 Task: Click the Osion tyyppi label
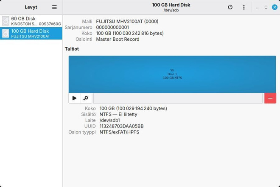click(x=82, y=132)
